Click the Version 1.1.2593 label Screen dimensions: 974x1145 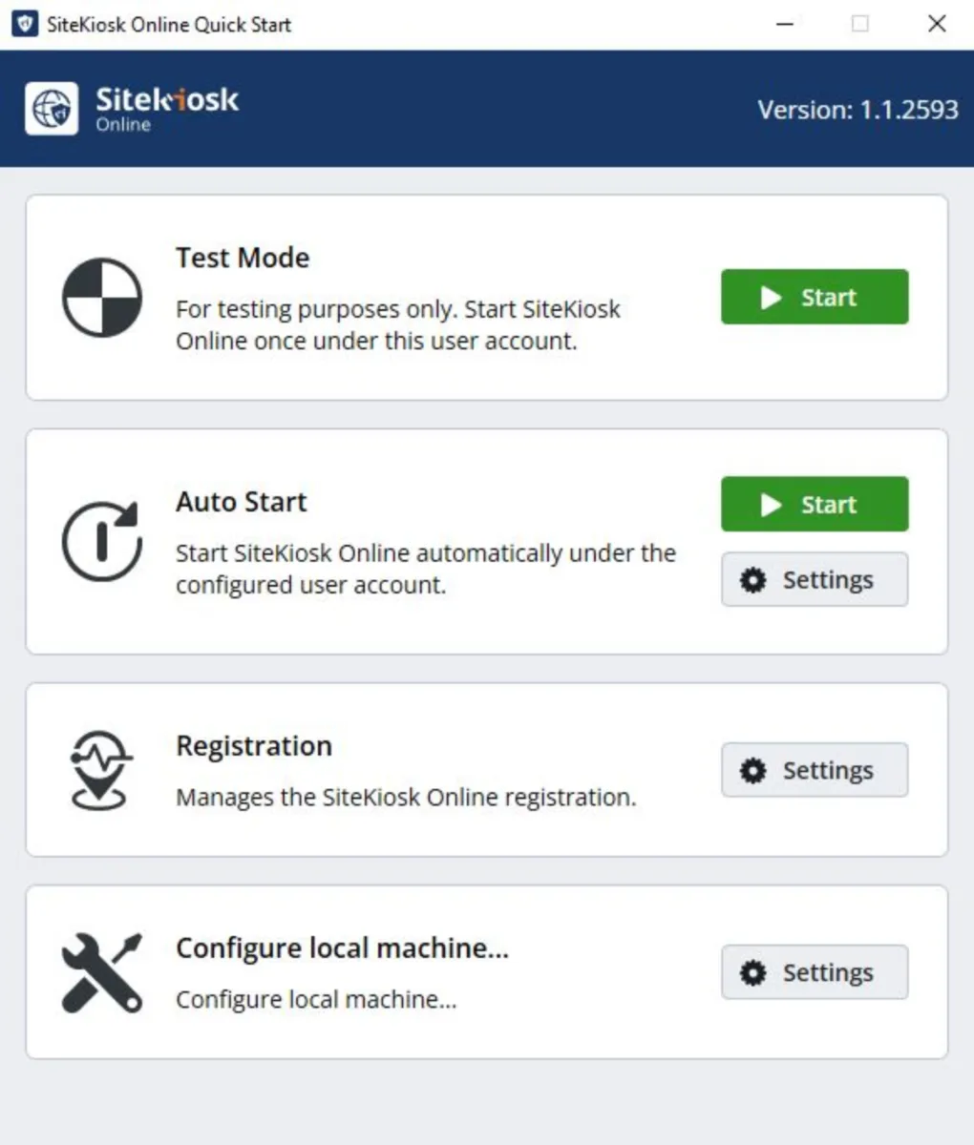[858, 110]
